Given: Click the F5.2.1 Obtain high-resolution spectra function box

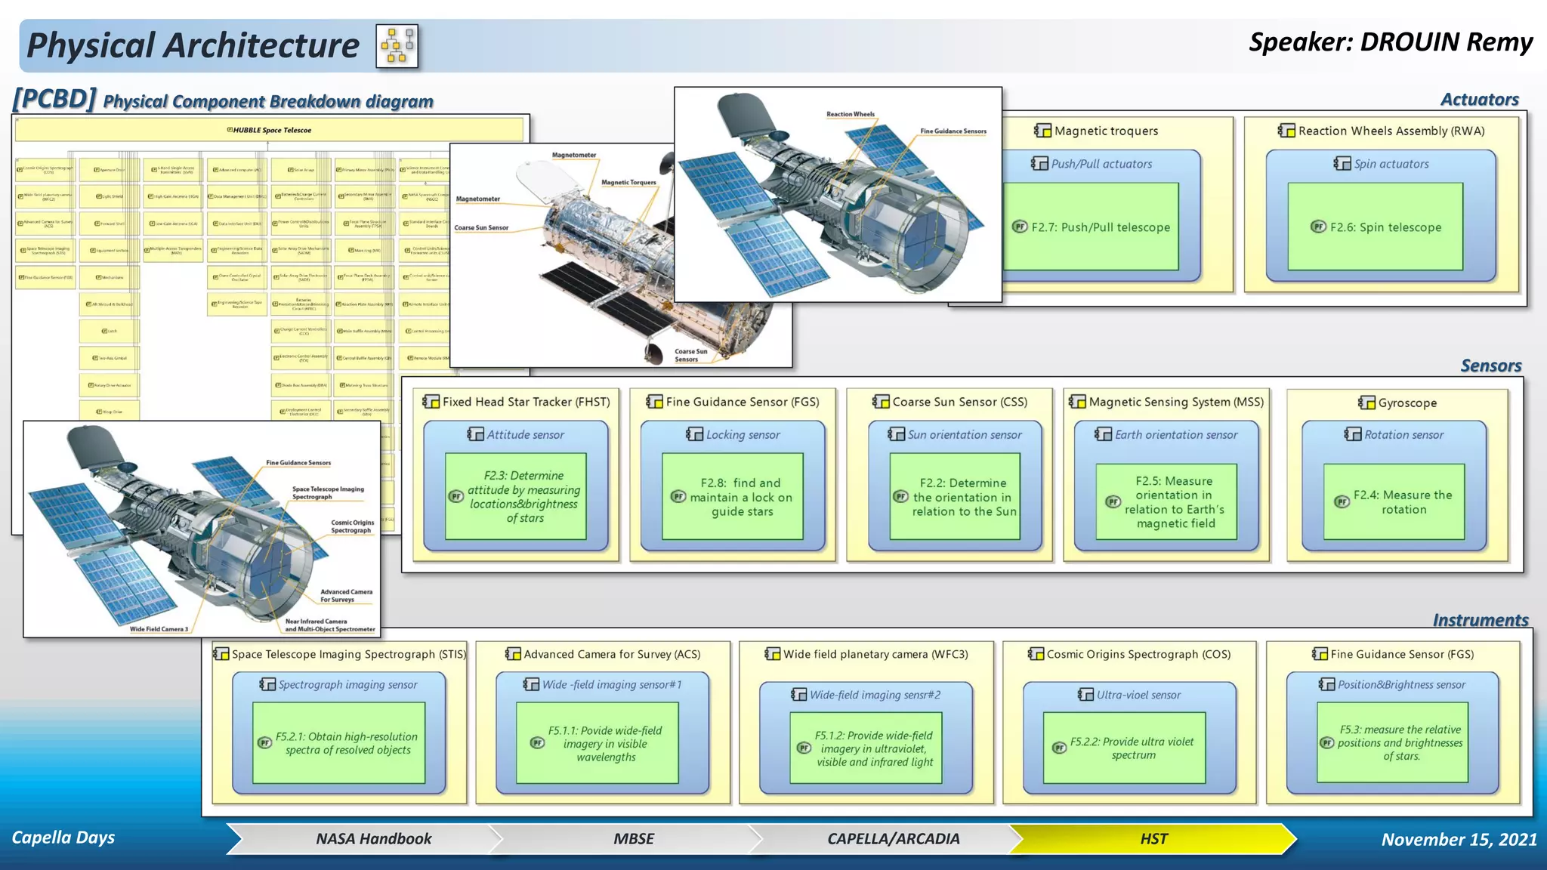Looking at the screenshot, I should pos(338,742).
